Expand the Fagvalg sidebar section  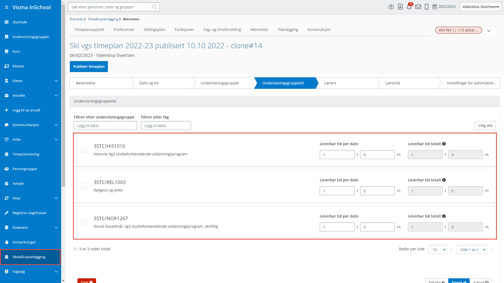[56, 271]
